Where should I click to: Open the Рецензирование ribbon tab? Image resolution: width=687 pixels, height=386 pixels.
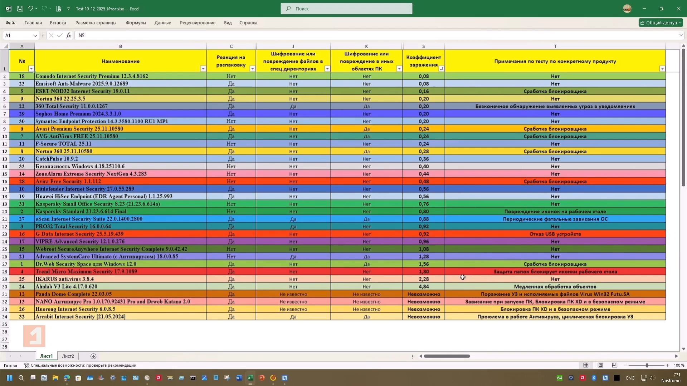pyautogui.click(x=198, y=23)
